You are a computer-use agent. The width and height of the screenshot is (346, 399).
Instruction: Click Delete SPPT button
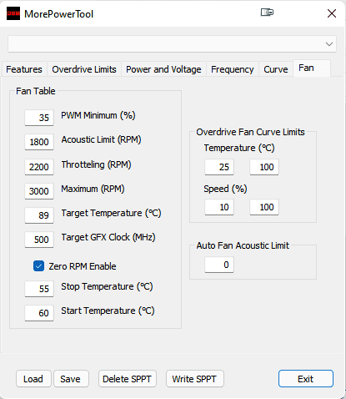[127, 379]
